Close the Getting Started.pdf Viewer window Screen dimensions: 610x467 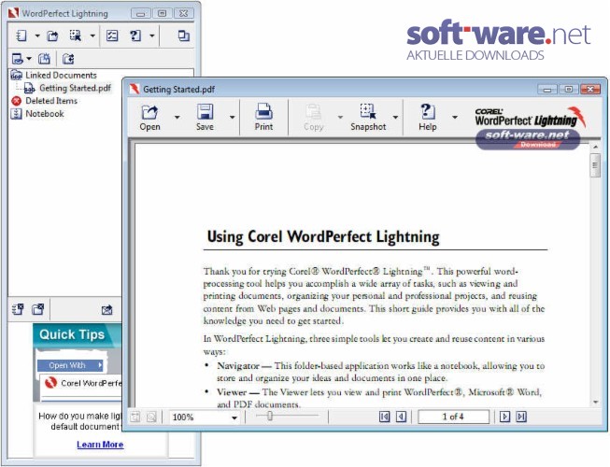(x=590, y=89)
